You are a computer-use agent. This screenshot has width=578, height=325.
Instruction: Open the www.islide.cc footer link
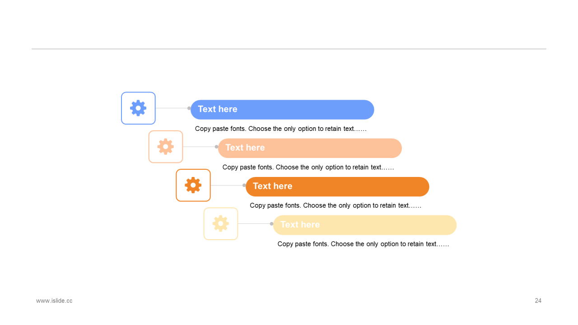click(x=54, y=301)
